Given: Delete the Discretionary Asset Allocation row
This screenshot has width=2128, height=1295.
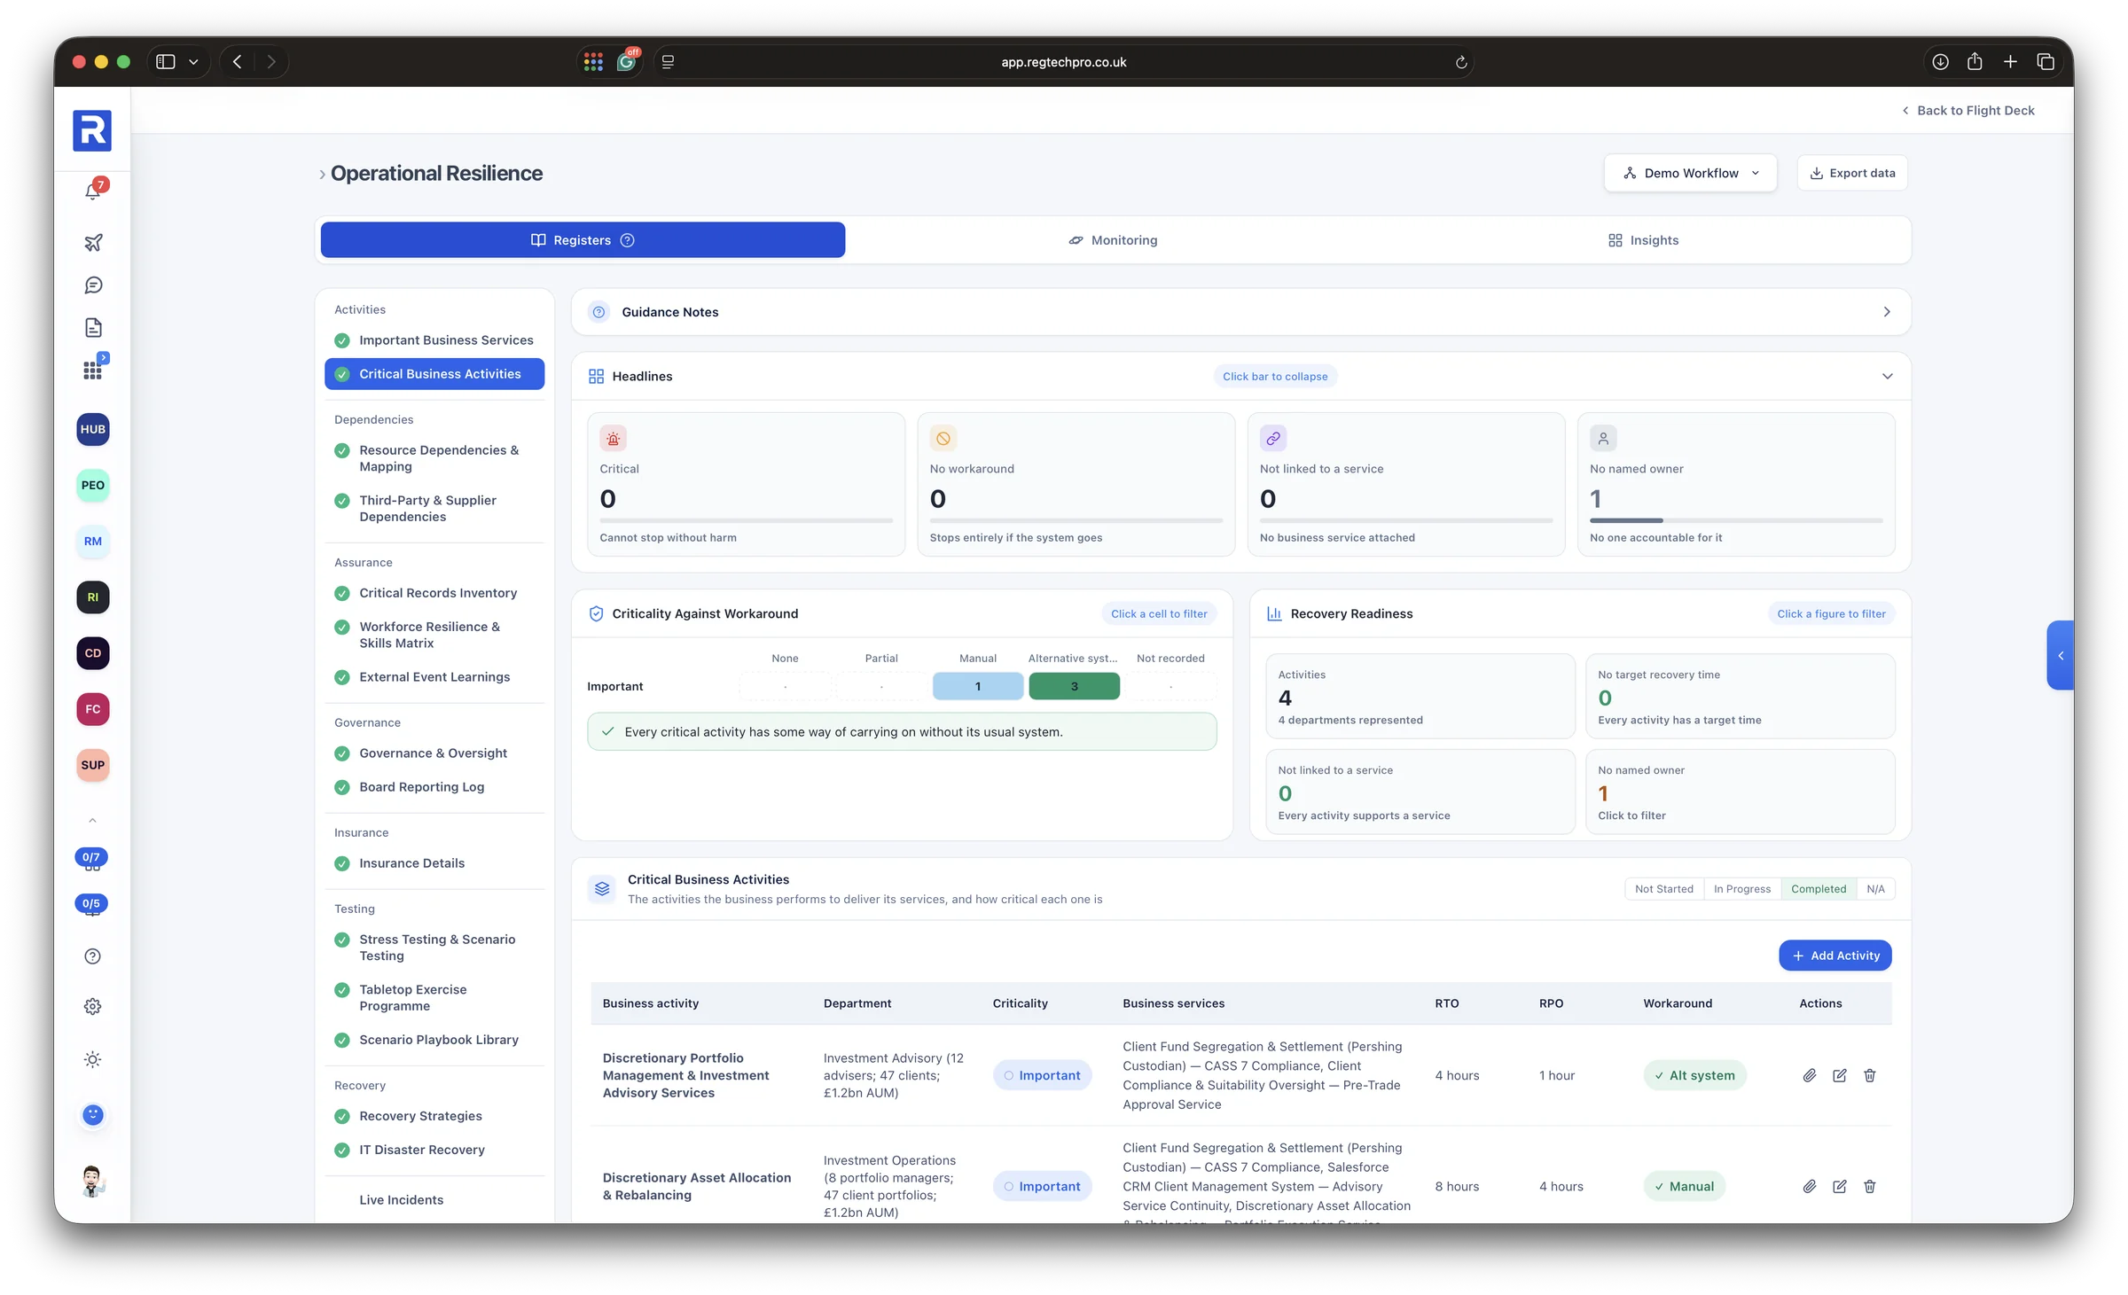Looking at the screenshot, I should point(1870,1186).
